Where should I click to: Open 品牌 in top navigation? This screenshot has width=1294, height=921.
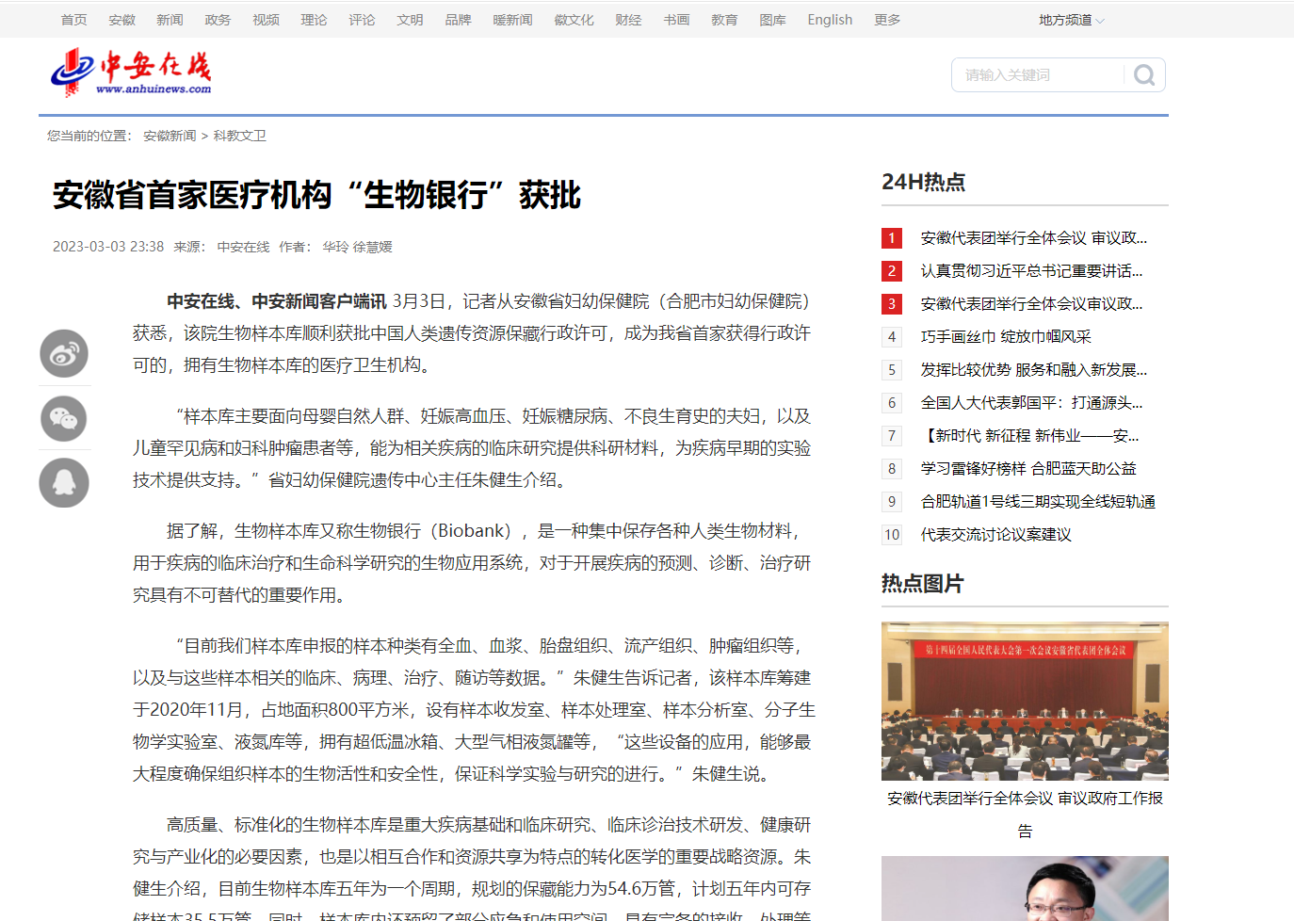pos(459,20)
